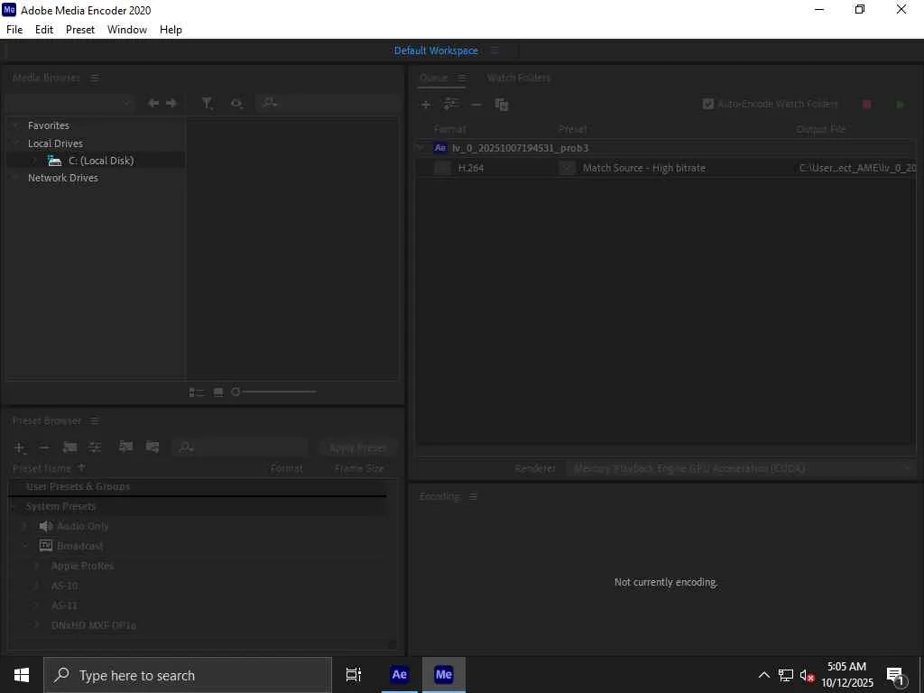
Task: Expand the Audio Only preset group
Action: coord(24,526)
